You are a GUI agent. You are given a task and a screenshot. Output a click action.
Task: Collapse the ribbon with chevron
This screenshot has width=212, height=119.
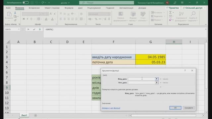click(206, 24)
